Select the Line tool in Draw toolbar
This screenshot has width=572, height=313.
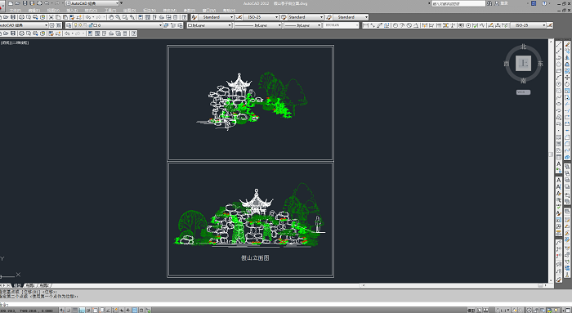tap(559, 44)
